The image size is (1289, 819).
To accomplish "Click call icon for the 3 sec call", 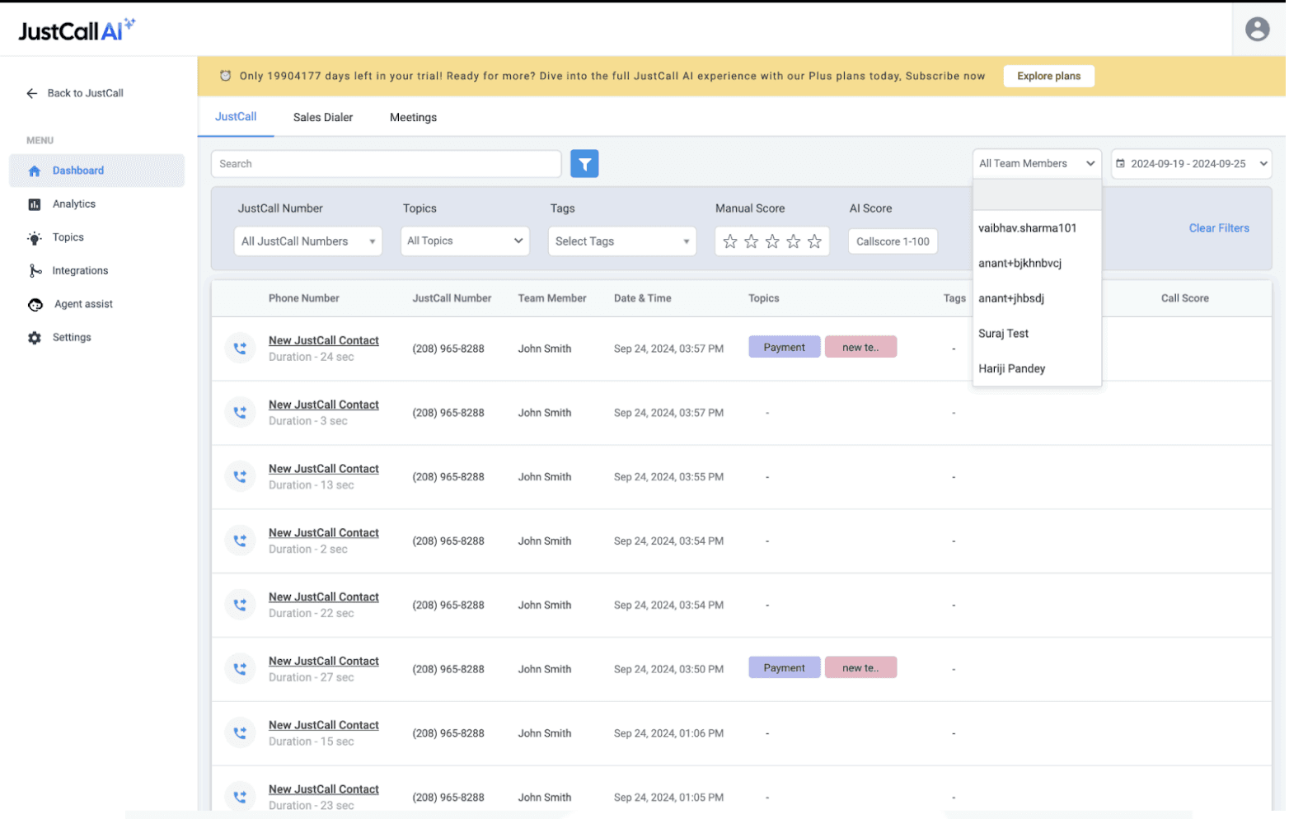I will tap(240, 413).
